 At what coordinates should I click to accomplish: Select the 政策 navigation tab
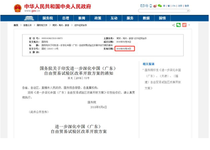pos(98,18)
